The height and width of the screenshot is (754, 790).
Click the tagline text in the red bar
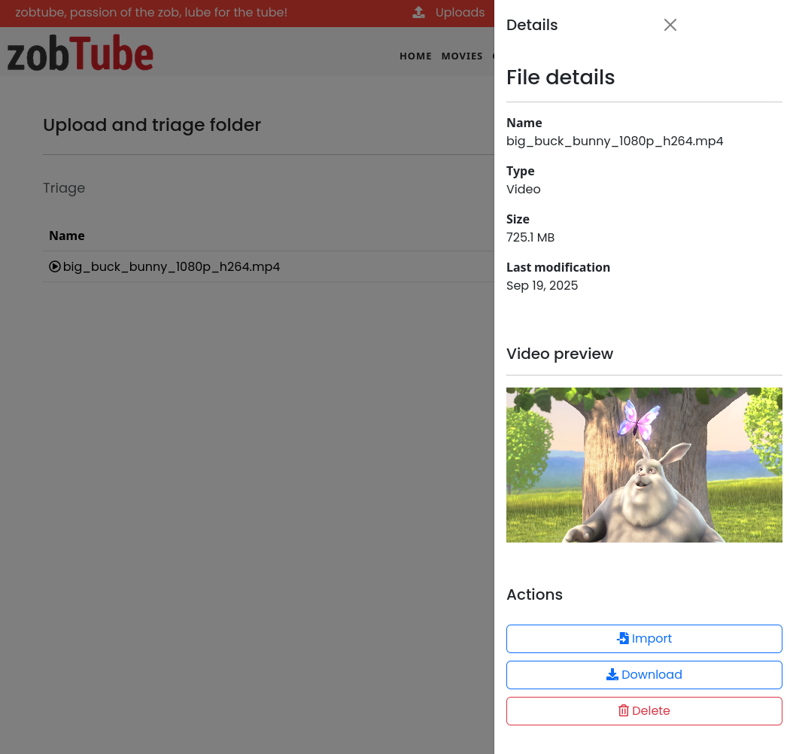pos(151,13)
